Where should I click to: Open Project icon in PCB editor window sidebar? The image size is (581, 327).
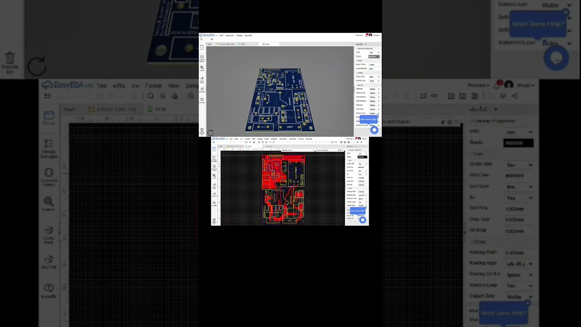click(x=214, y=149)
